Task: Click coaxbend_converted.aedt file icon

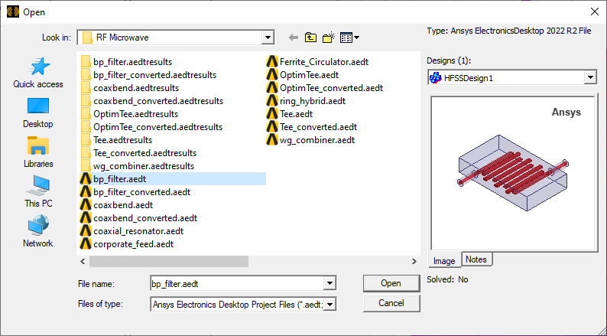Action: point(86,218)
